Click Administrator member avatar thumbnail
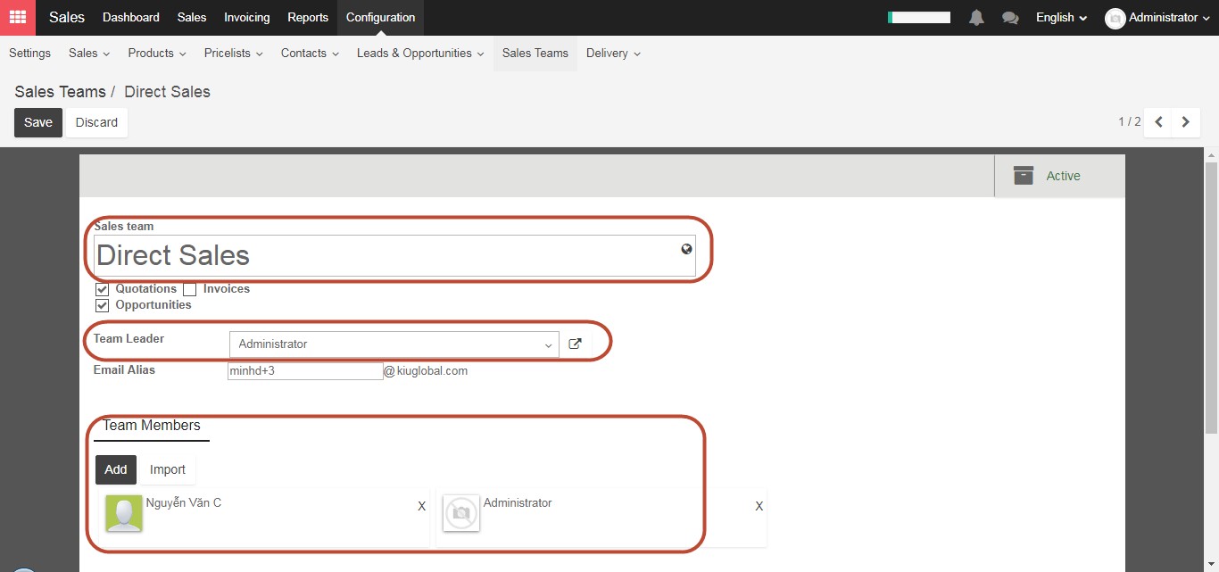The width and height of the screenshot is (1219, 572). (x=461, y=514)
